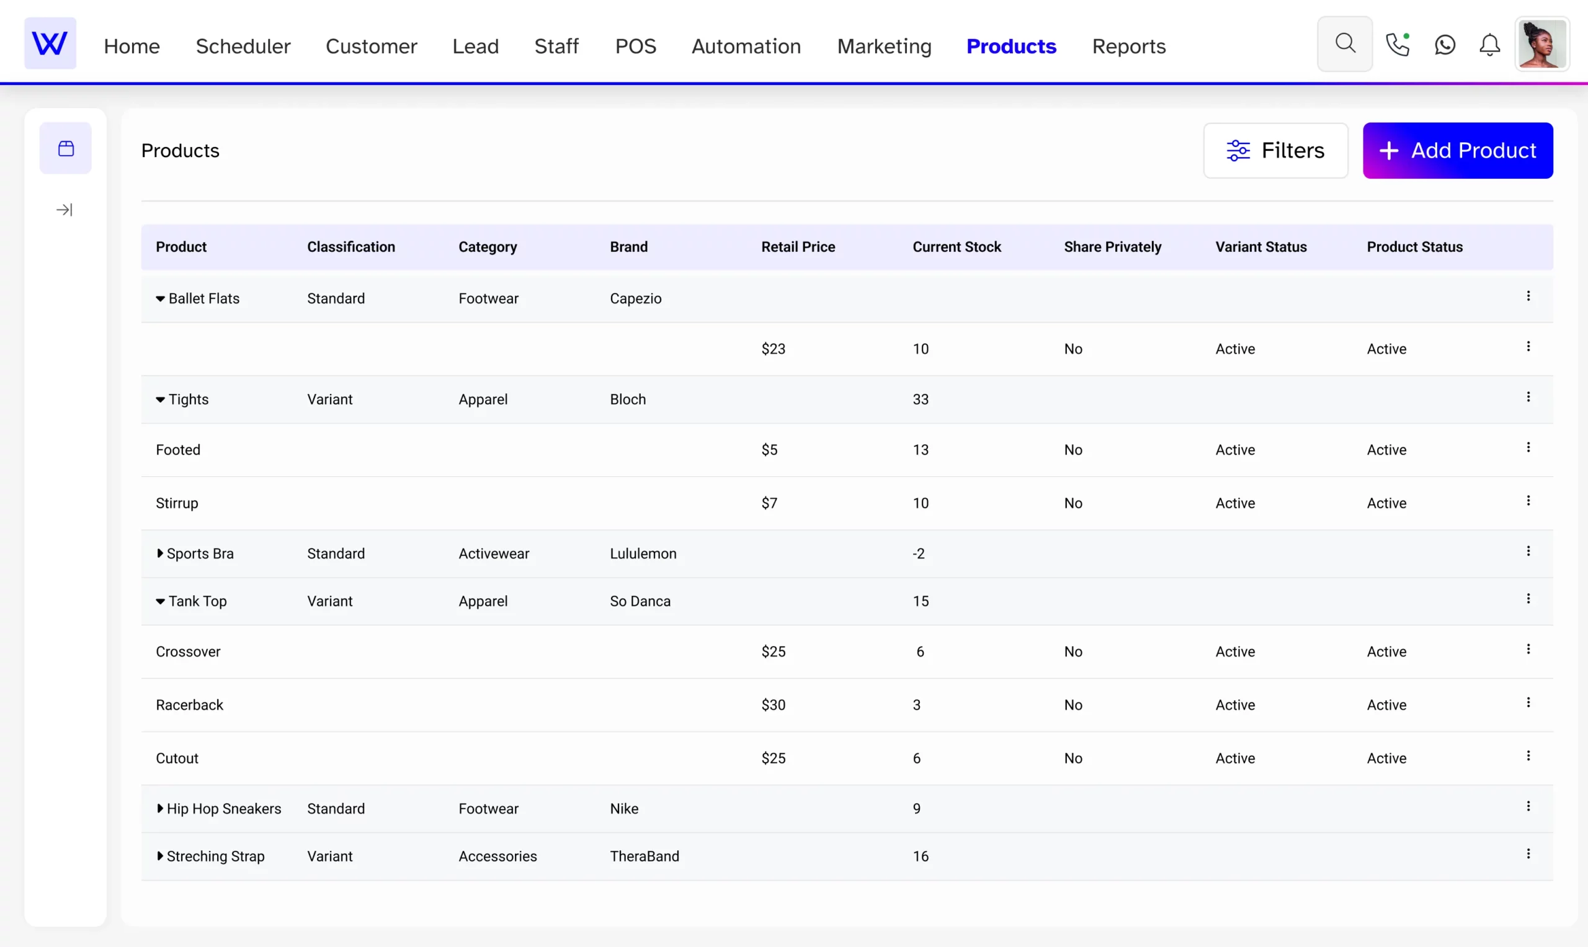
Task: Click the Products briefcase icon
Action: [65, 148]
